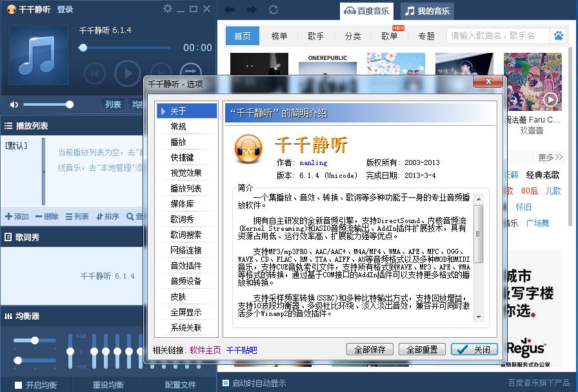Select 视觉效果 in options list

(x=187, y=173)
